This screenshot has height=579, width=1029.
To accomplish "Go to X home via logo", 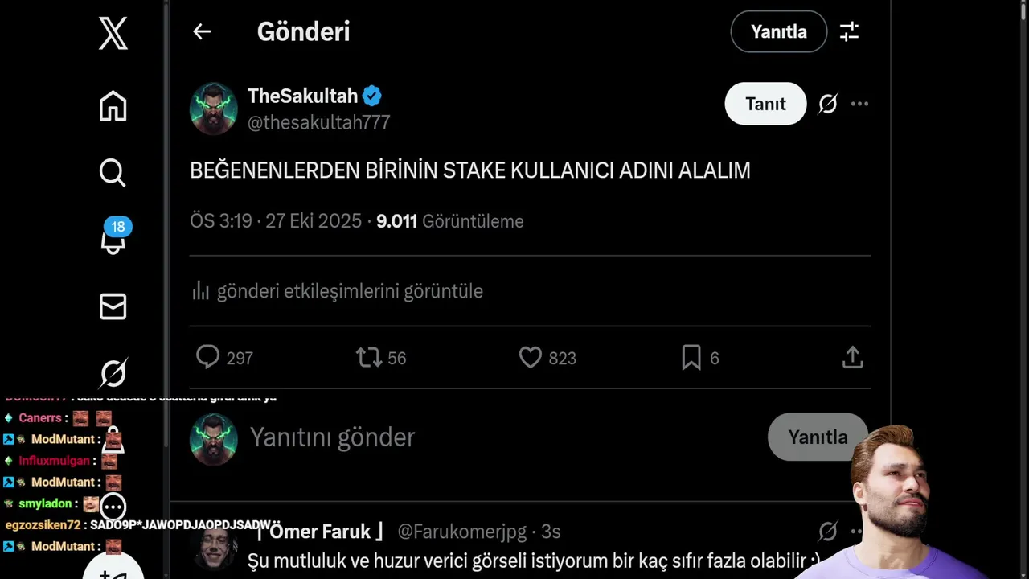I will 113,34.
